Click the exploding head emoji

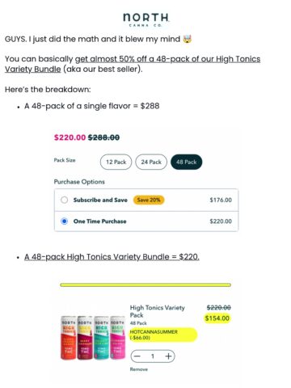(188, 40)
